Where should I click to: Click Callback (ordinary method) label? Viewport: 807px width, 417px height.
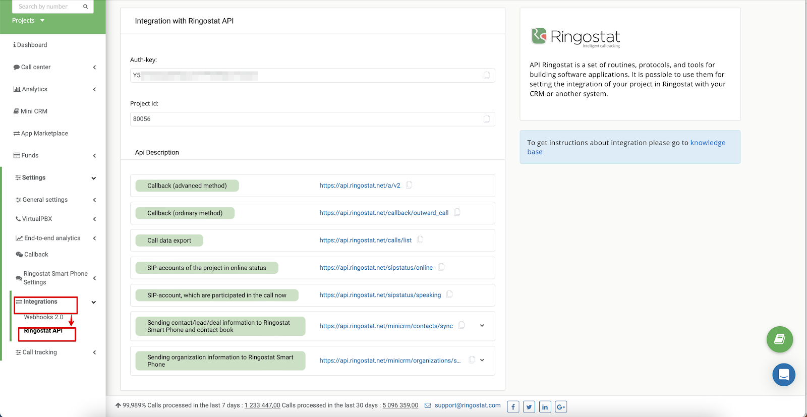(x=185, y=213)
